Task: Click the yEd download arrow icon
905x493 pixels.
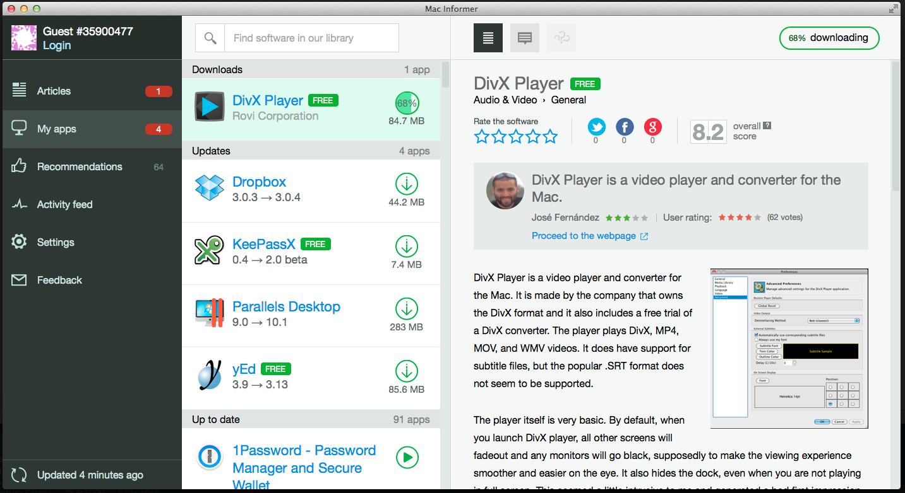Action: (407, 371)
